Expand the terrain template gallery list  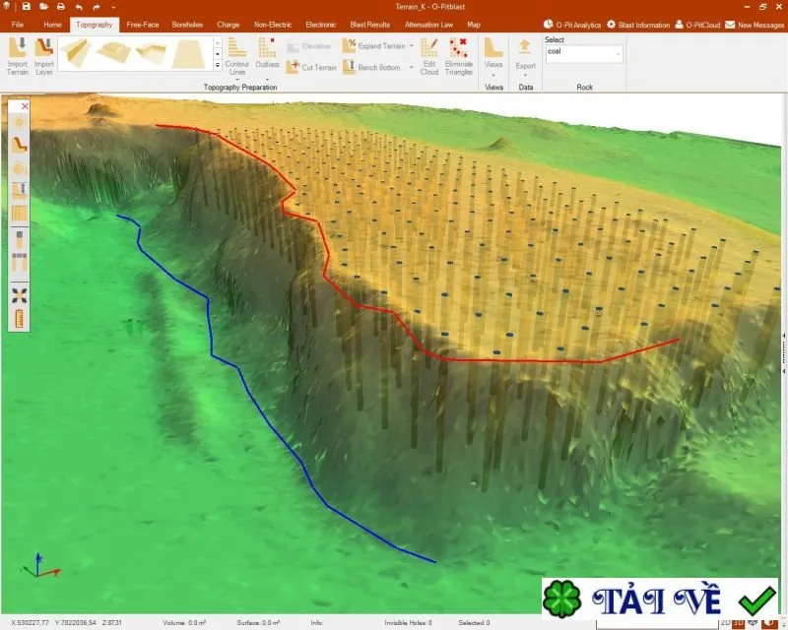(218, 65)
